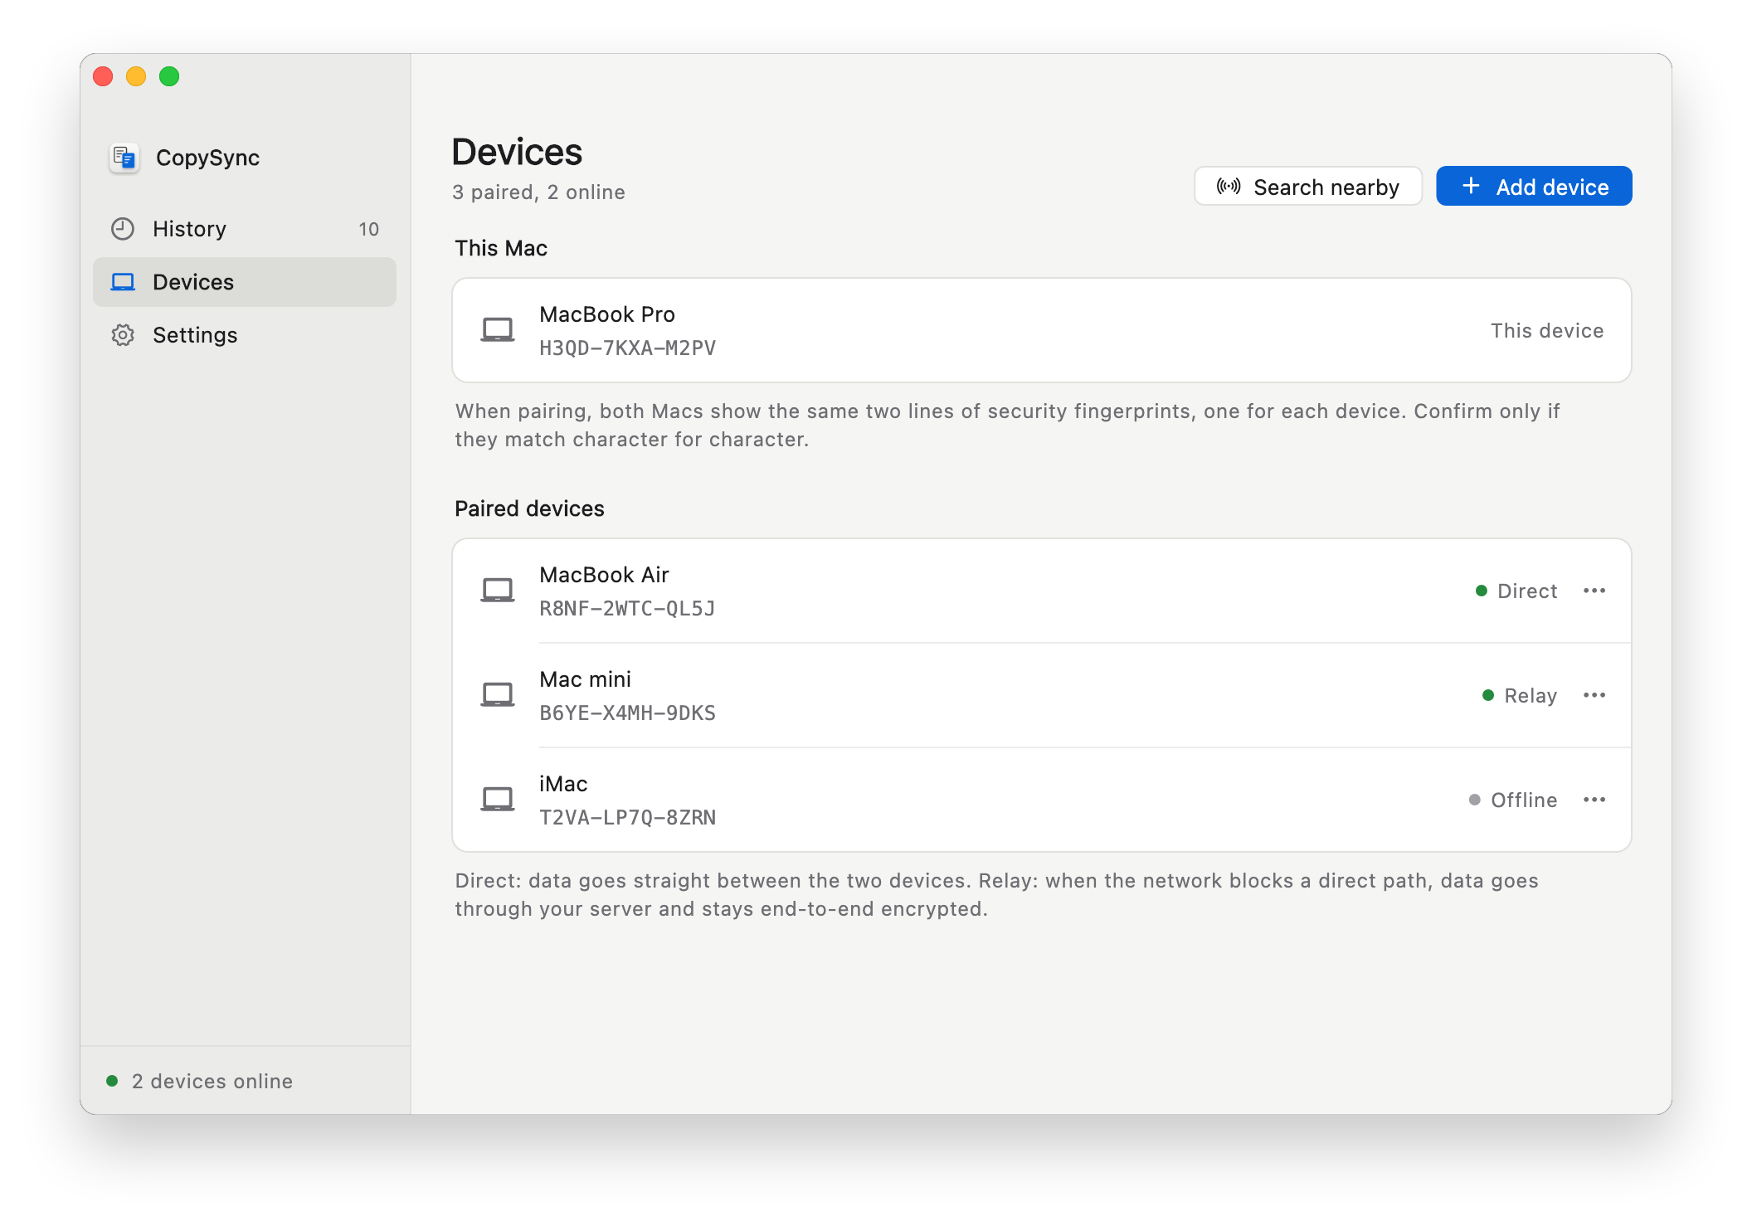Click the 2 devices online status text
Image resolution: width=1752 pixels, height=1221 pixels.
tap(212, 1082)
